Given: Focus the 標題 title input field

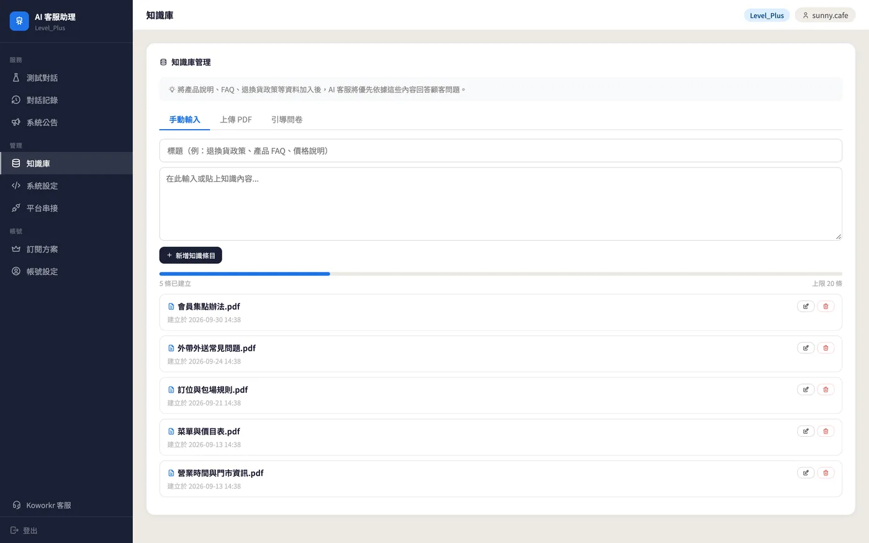Looking at the screenshot, I should click(x=500, y=151).
